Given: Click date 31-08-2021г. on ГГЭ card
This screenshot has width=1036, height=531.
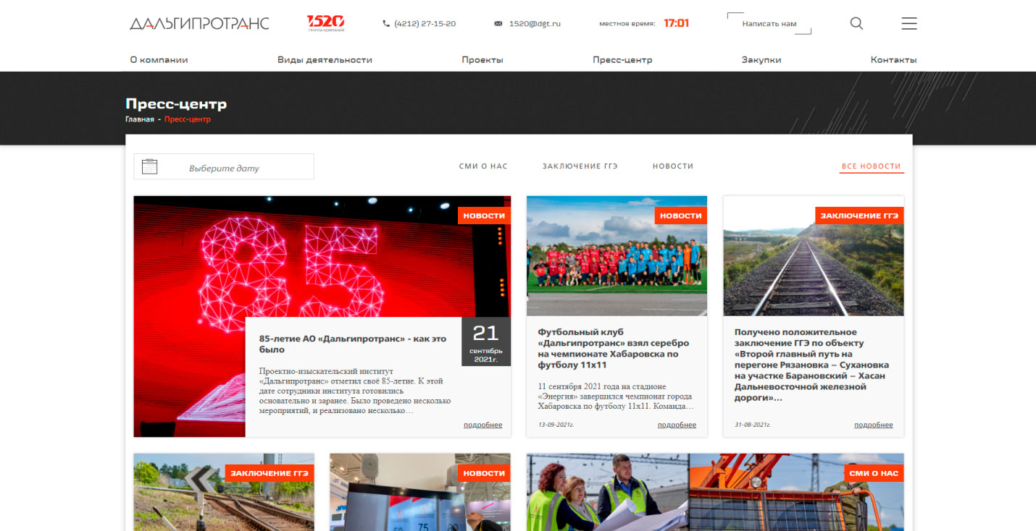Looking at the screenshot, I should click(753, 425).
